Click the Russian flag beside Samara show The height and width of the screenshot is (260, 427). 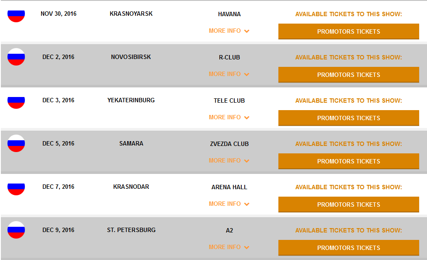[16, 143]
